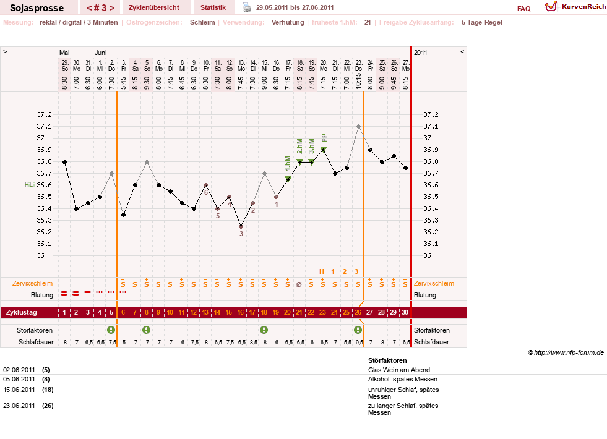Click the disturbance icon on cycle day 8
The height and width of the screenshot is (439, 607).
coord(146,330)
